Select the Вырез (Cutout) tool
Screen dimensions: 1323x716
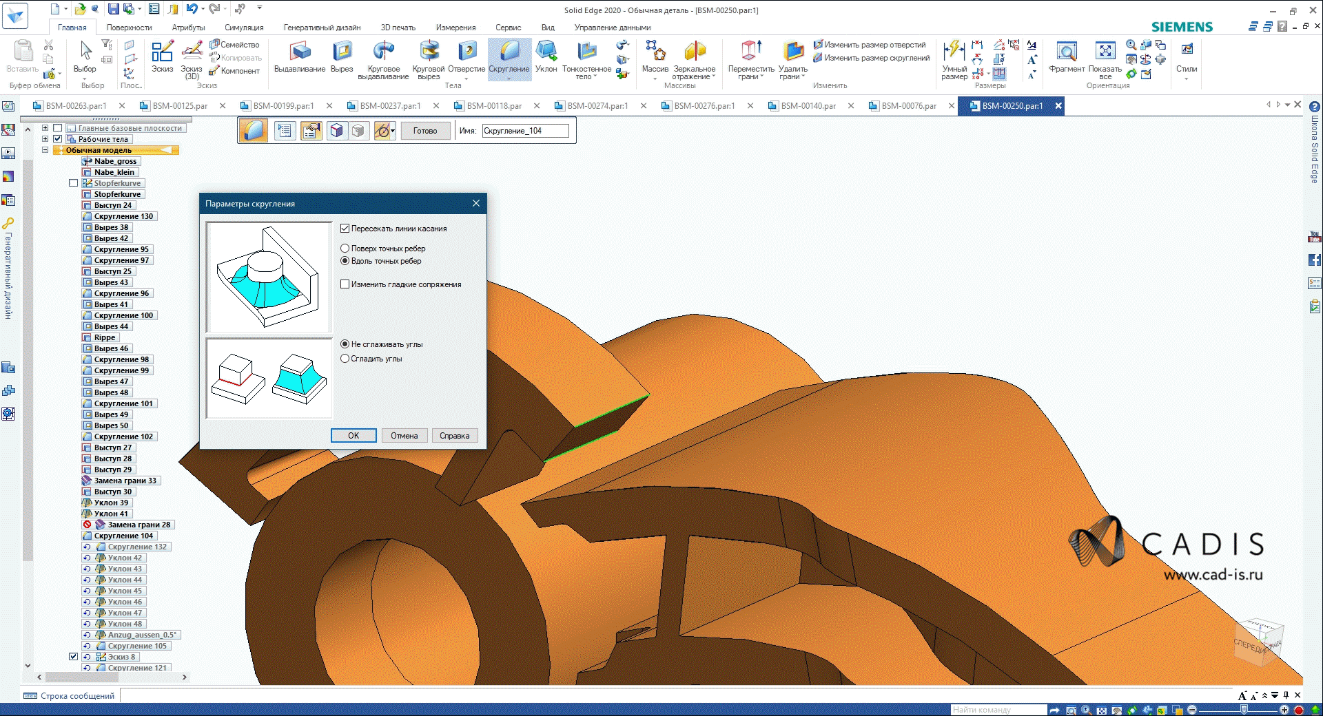click(x=341, y=59)
